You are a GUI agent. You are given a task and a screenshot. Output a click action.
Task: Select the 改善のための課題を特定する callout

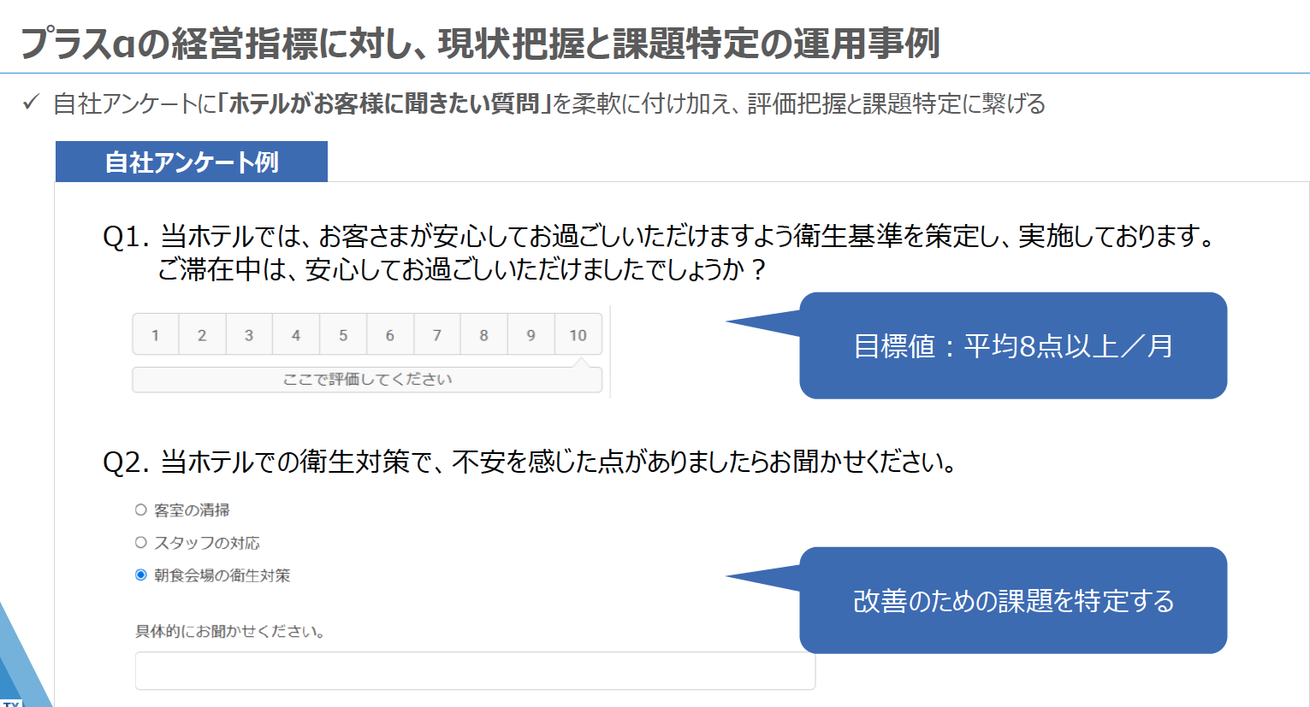(1013, 600)
